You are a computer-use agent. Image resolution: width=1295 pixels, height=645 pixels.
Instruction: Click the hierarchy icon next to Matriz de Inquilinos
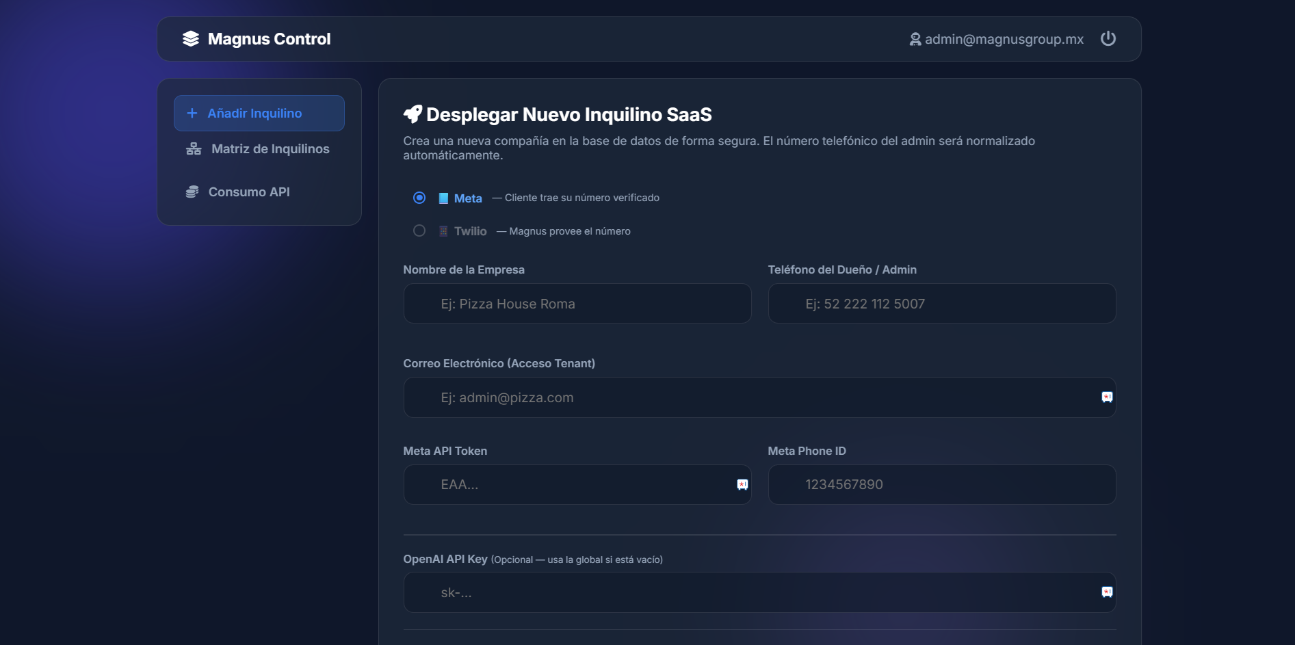coord(193,148)
